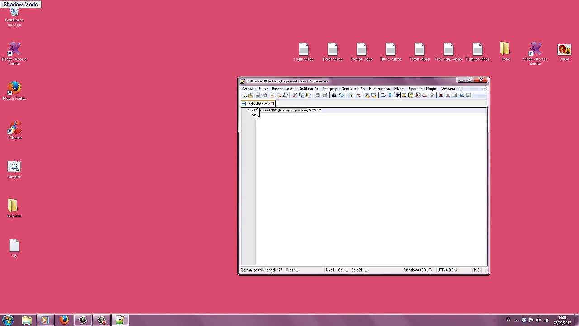Select the Papelera de reciclaje desktop icon
Screen dimensions: 579x326
pos(14,17)
